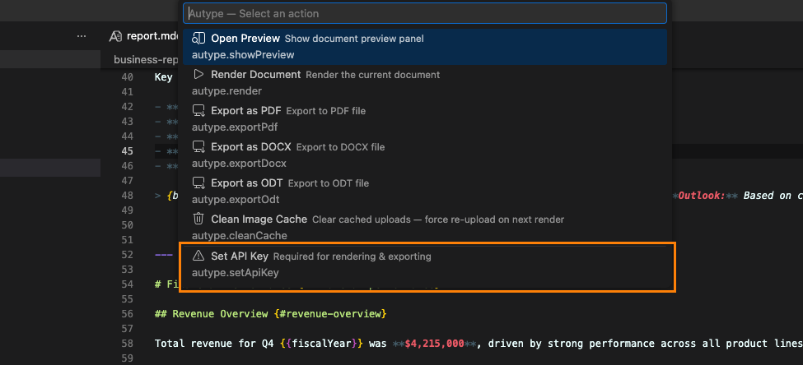Click the word Key on line 40
The height and width of the screenshot is (365, 803).
click(163, 77)
